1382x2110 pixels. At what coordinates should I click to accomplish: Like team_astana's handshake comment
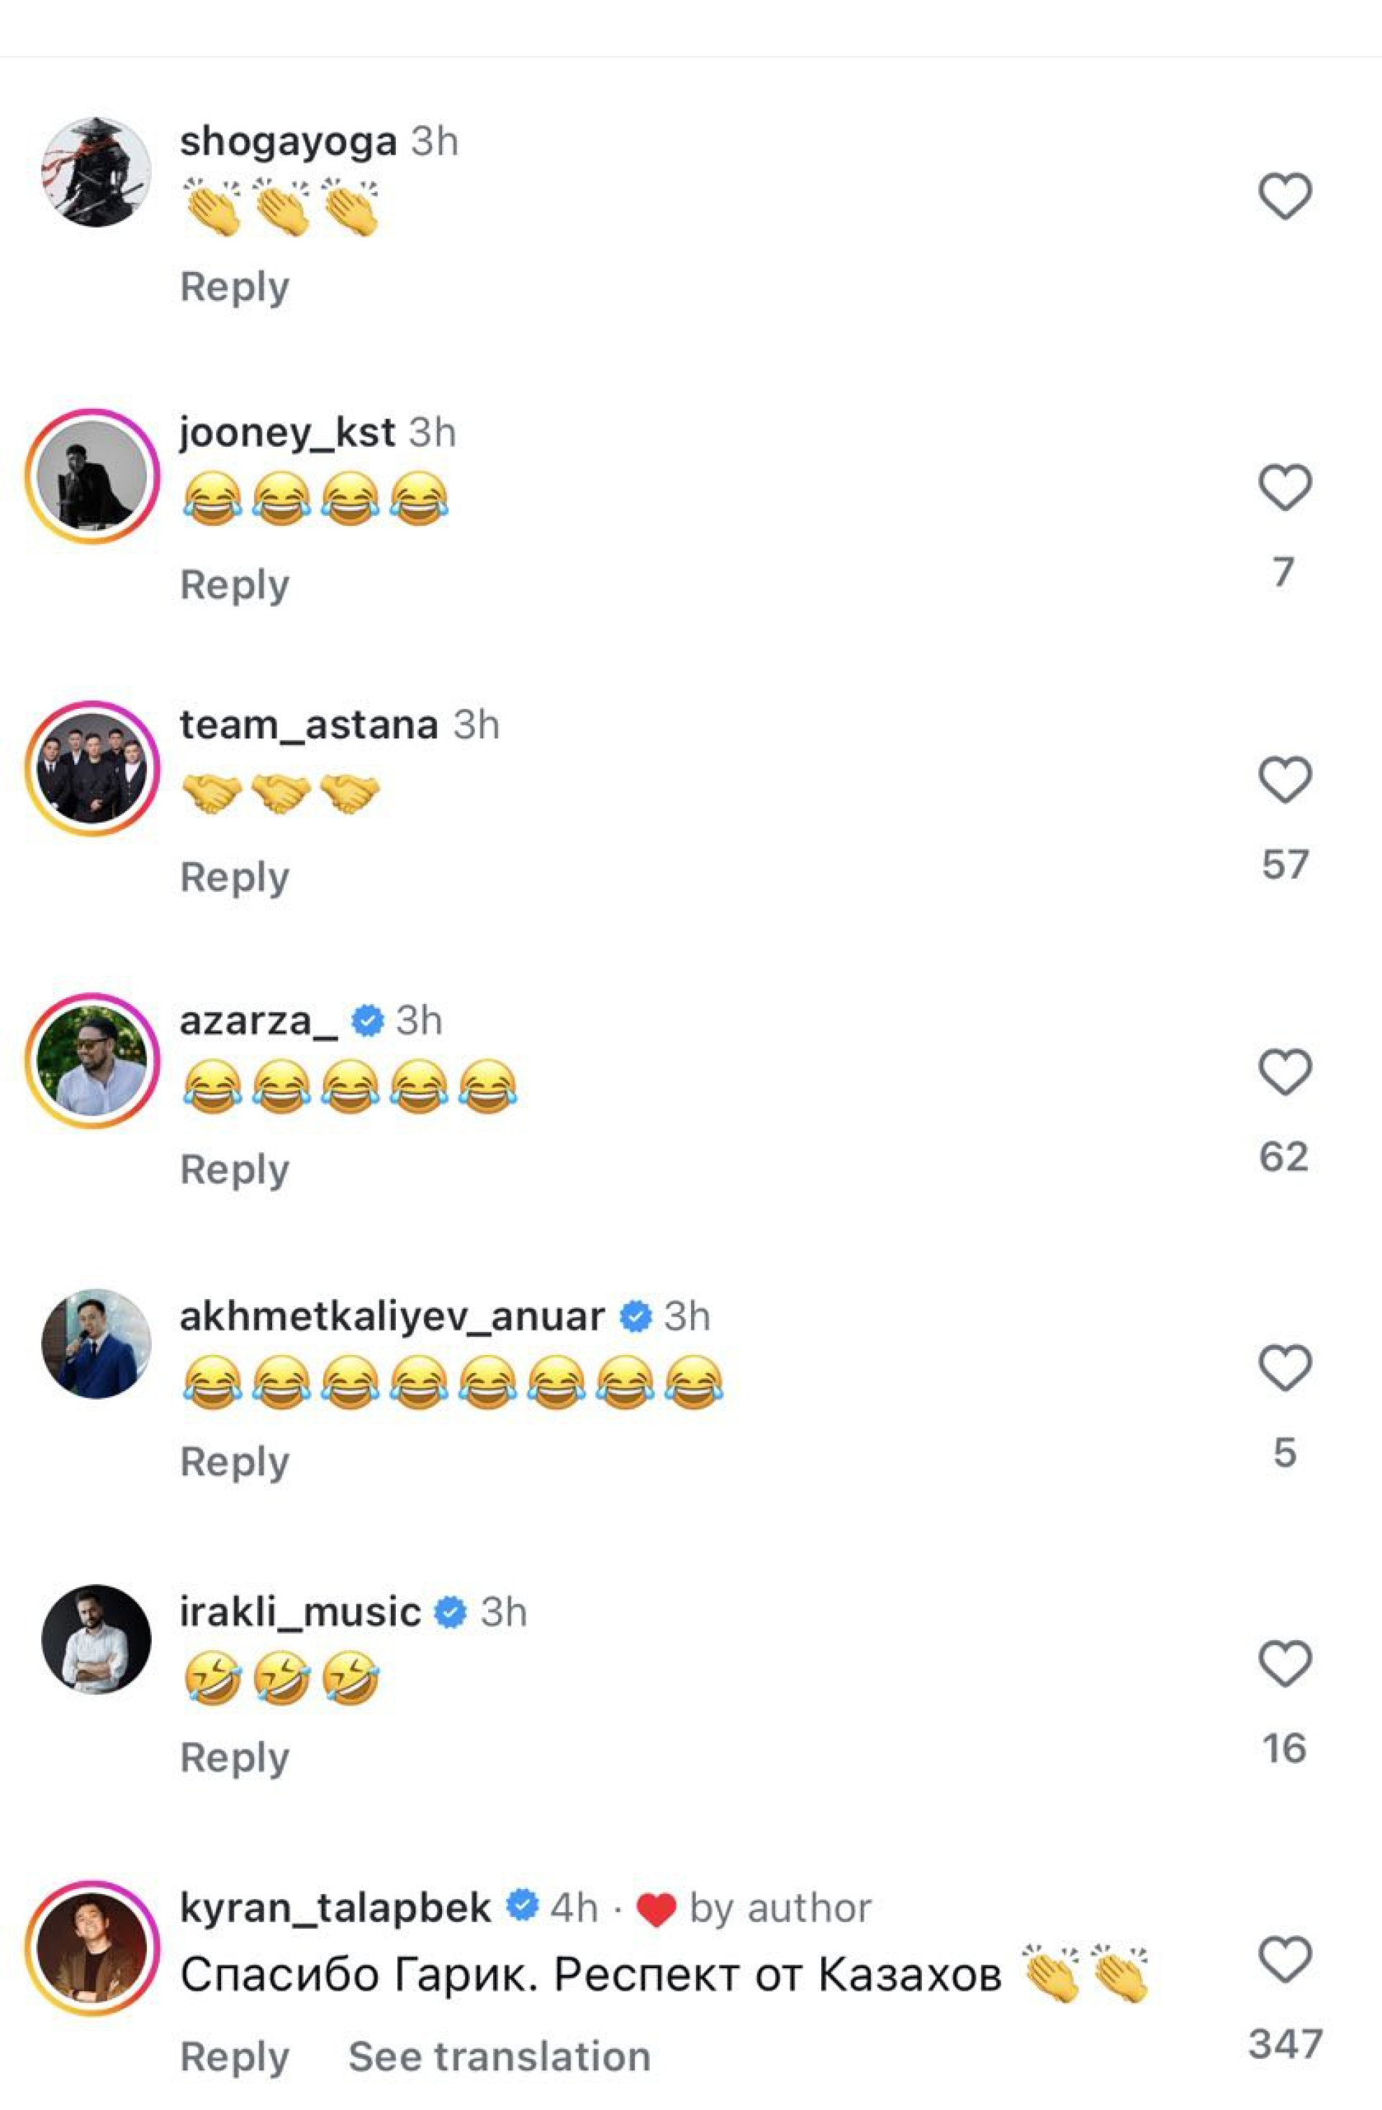click(x=1285, y=780)
